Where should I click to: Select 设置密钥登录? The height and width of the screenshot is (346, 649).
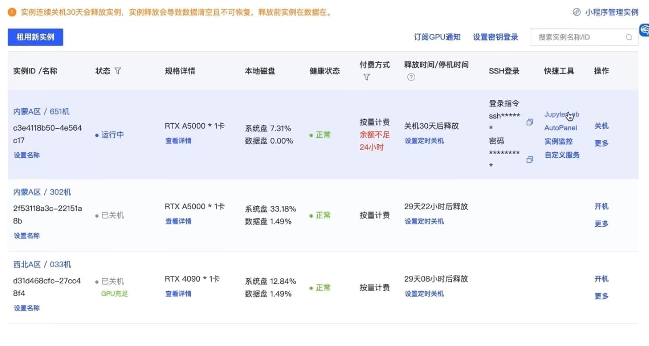(495, 37)
